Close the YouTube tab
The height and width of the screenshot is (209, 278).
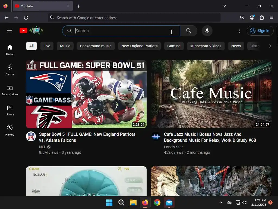pyautogui.click(x=68, y=6)
